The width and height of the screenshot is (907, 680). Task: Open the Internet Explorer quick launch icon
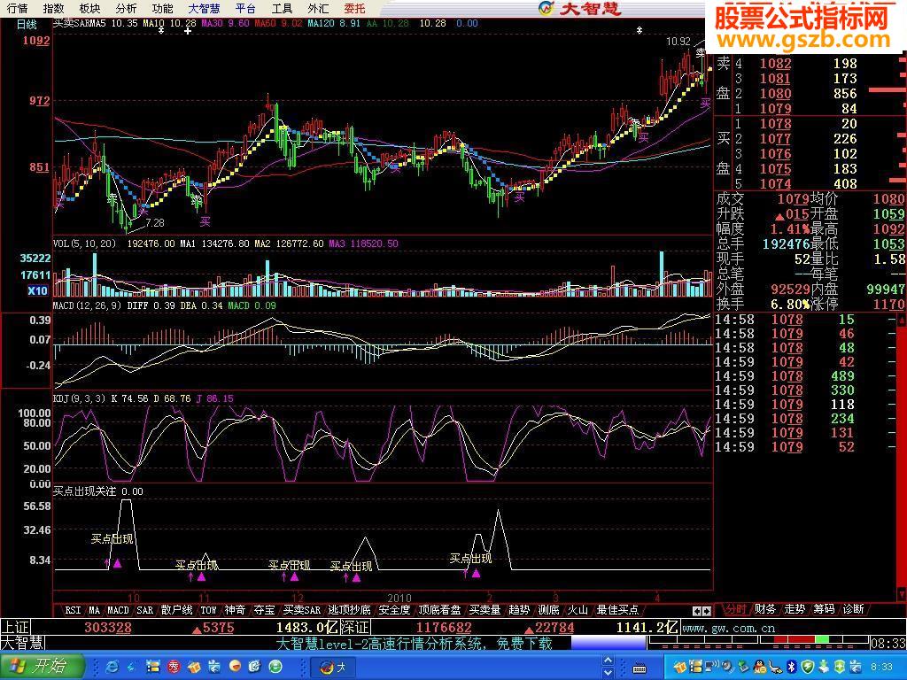[x=112, y=667]
